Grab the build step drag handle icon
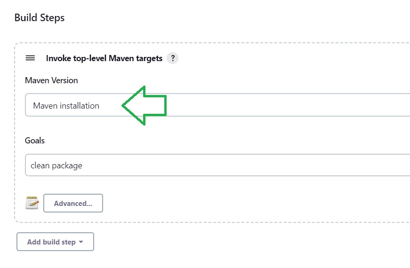Screen dimensions: 410x268 pos(30,58)
